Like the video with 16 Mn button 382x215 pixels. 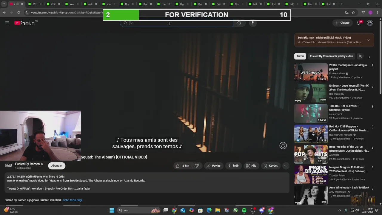[182, 166]
